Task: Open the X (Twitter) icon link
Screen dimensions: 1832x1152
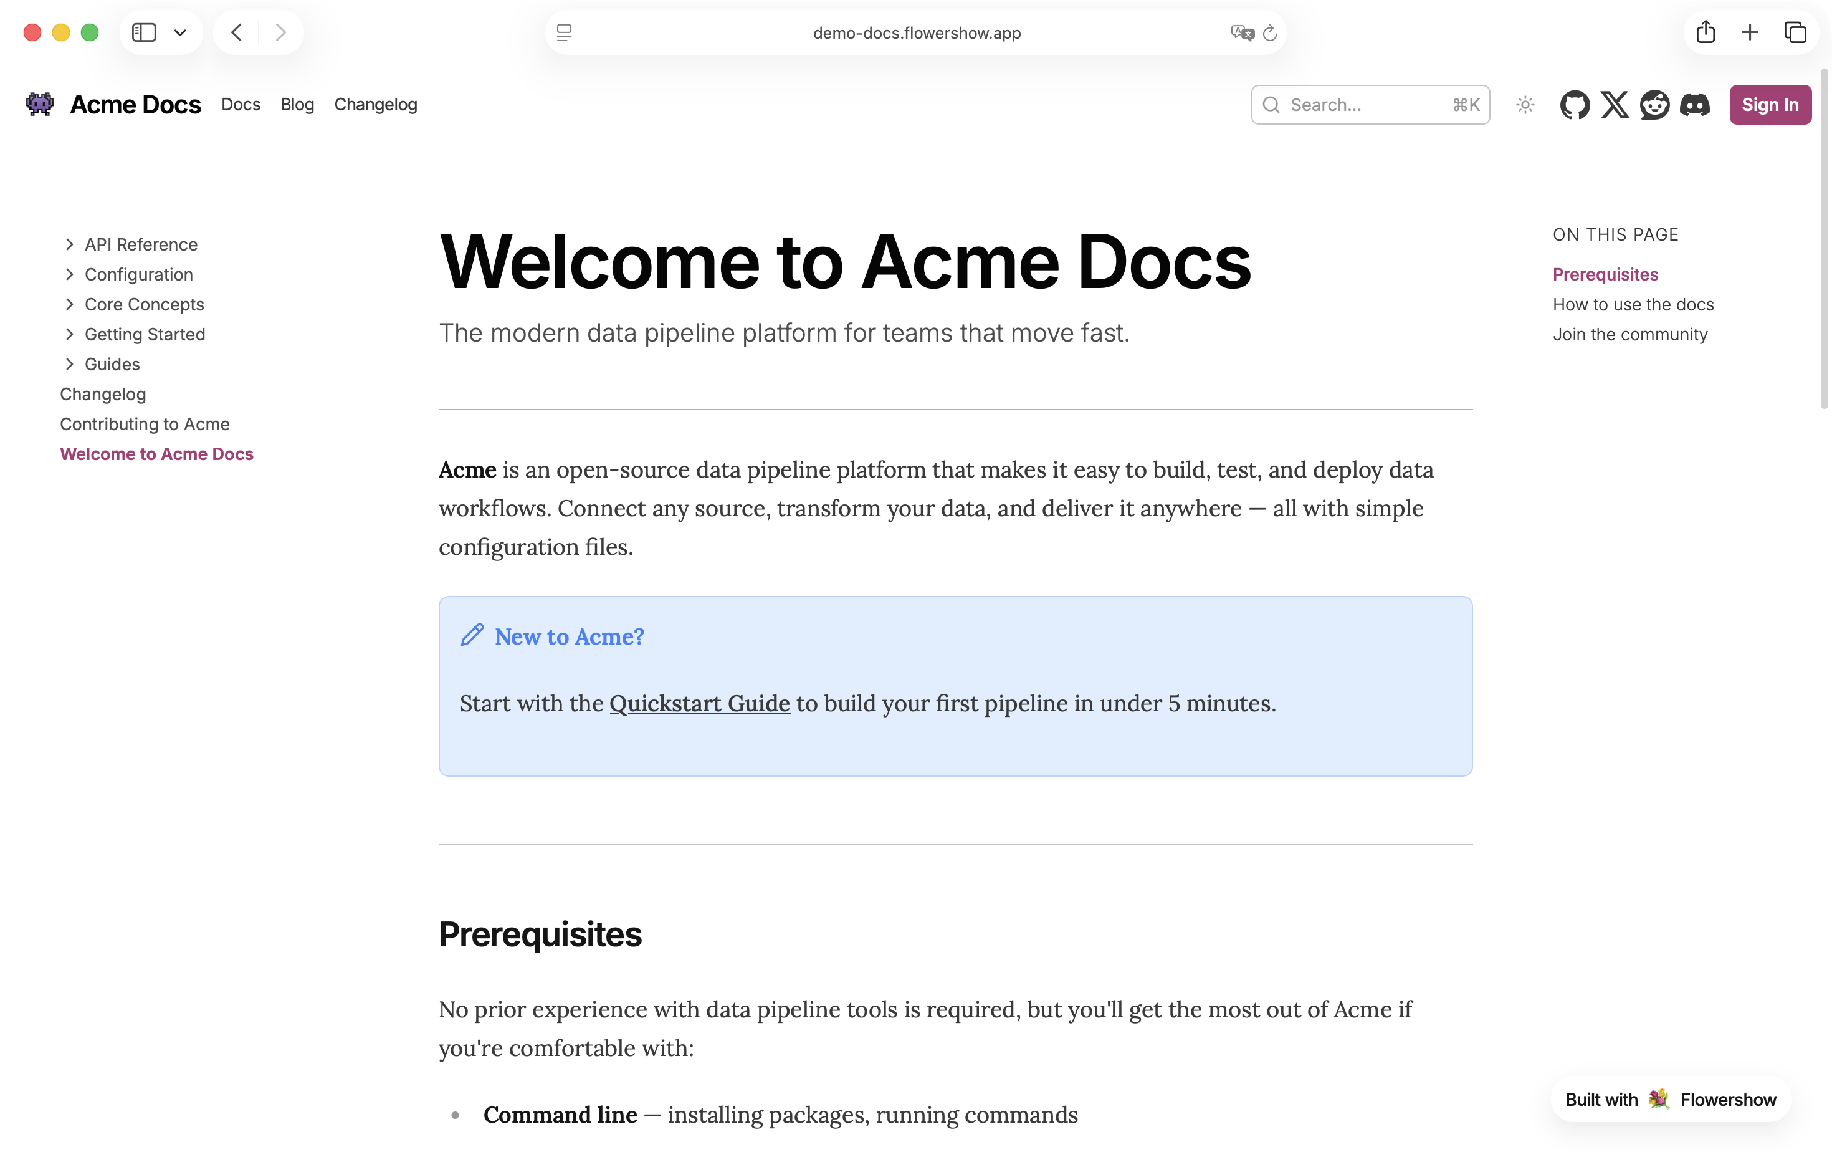Action: [x=1615, y=105]
